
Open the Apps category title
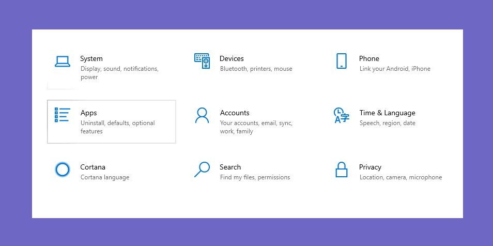tap(89, 113)
